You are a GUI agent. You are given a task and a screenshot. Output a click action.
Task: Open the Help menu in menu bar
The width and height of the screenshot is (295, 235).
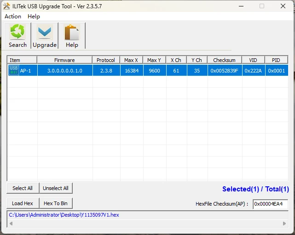34,17
